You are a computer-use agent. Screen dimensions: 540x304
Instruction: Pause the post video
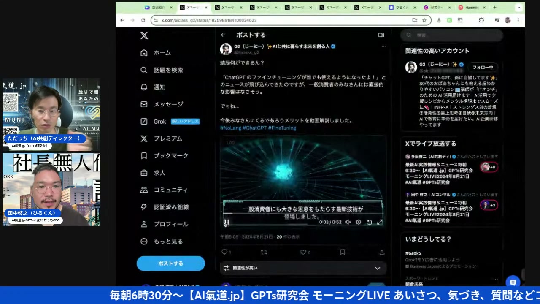227,222
